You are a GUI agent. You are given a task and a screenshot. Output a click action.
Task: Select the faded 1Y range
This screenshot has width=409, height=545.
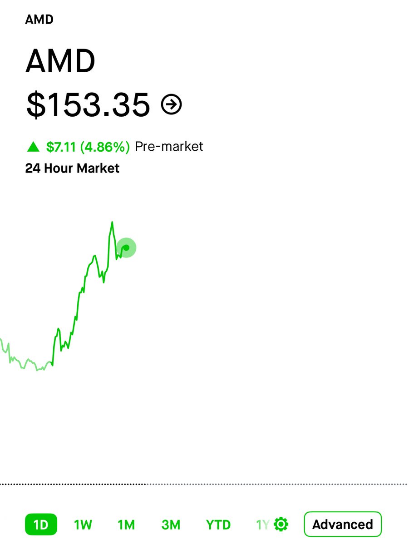(263, 525)
